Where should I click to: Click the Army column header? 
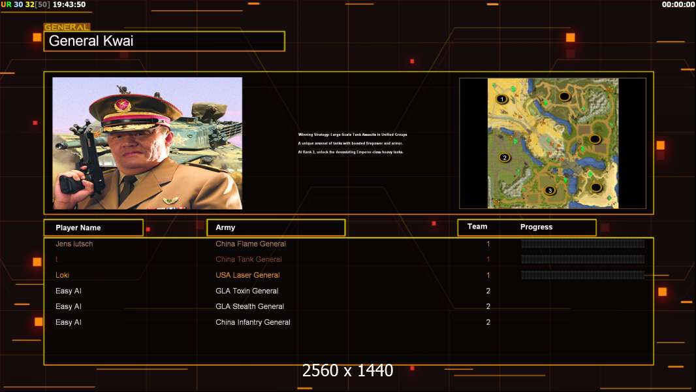pyautogui.click(x=276, y=227)
